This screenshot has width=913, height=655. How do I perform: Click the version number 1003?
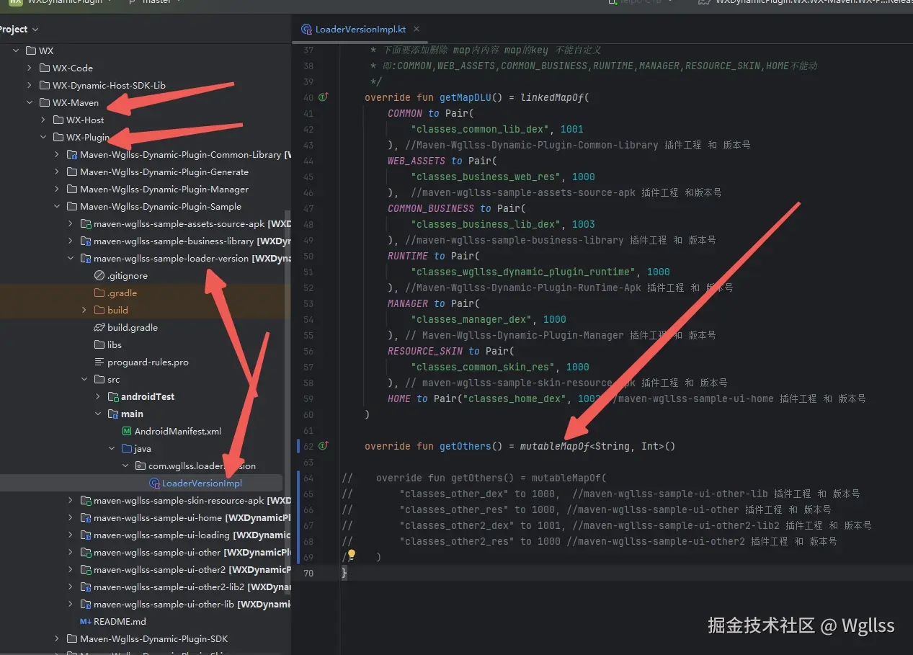(584, 224)
